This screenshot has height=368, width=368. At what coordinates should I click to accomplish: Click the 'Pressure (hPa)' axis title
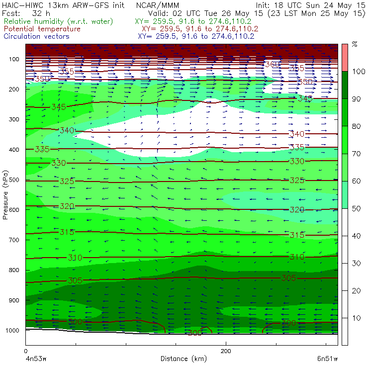(5, 195)
